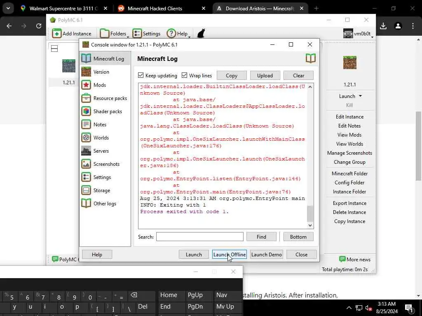Expand the Launch dropdown arrow in side panel
The height and width of the screenshot is (316, 422).
pos(360,96)
